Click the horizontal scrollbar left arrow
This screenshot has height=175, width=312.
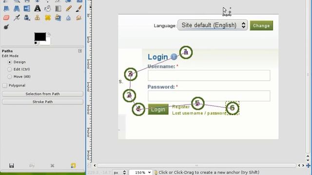tap(95, 165)
